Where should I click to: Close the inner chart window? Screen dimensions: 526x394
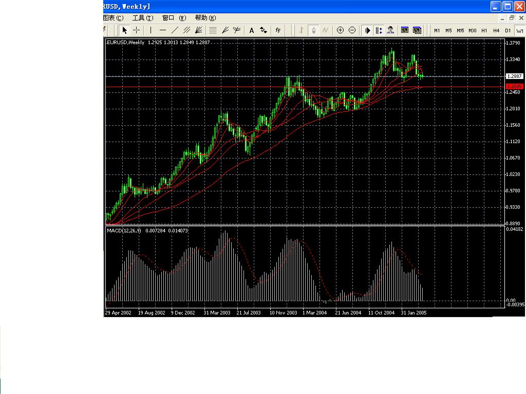pos(521,18)
